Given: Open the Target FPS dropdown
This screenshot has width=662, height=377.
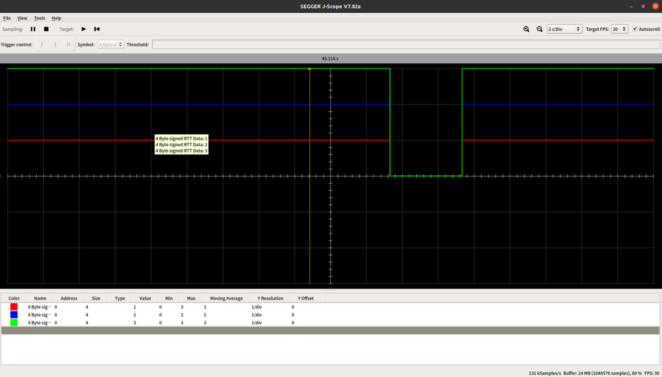Looking at the screenshot, I should coord(619,29).
